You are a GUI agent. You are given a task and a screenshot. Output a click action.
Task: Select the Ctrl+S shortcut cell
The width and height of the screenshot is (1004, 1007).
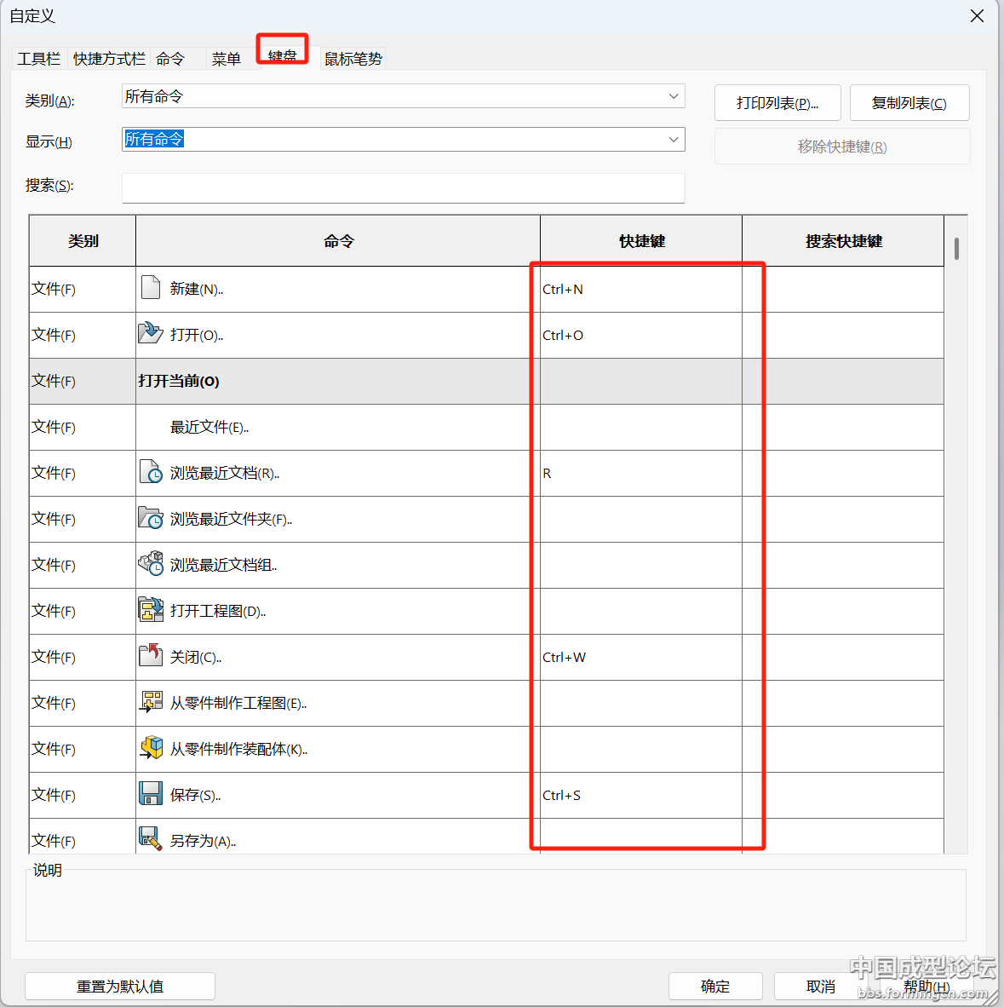[x=641, y=795]
